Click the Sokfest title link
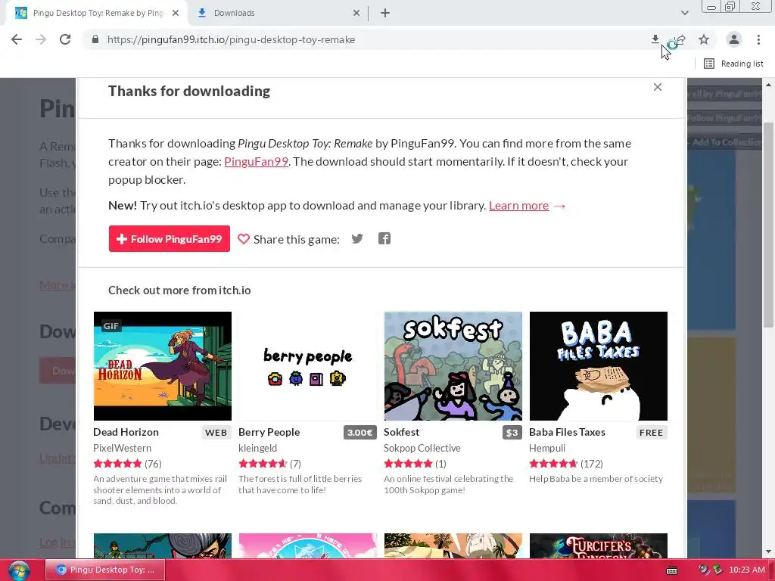The height and width of the screenshot is (581, 775). 401,432
